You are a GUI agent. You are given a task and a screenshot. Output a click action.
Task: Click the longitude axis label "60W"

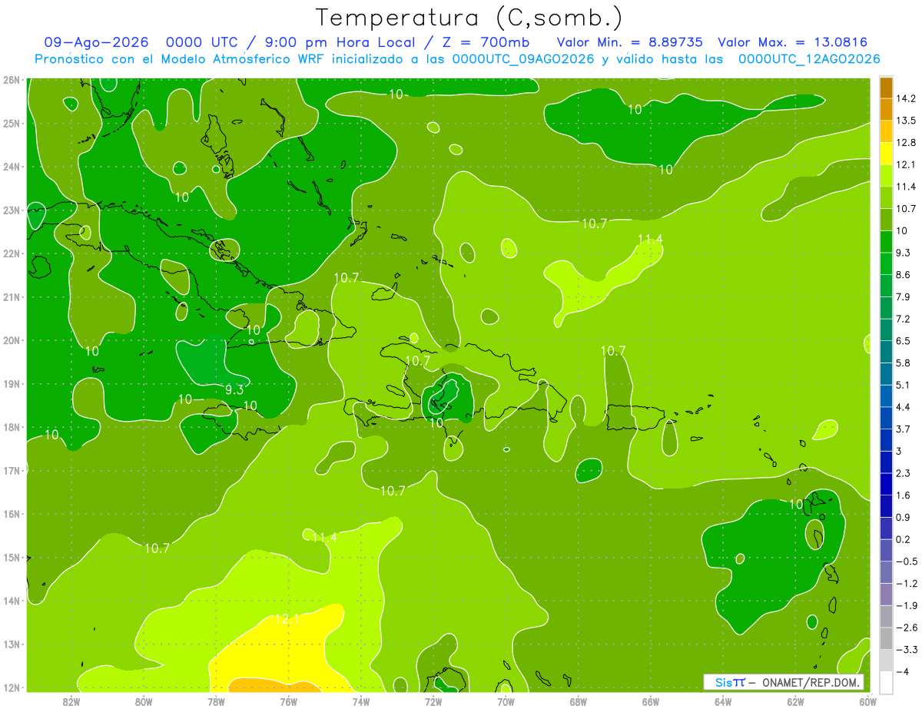tap(867, 701)
